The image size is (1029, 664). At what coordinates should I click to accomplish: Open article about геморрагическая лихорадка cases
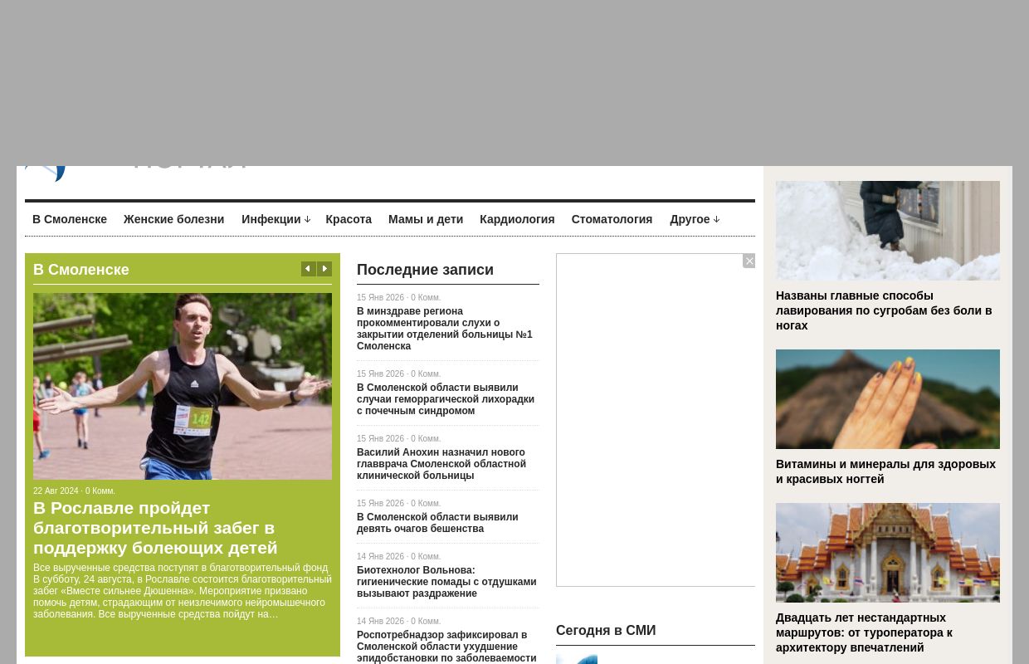(445, 399)
